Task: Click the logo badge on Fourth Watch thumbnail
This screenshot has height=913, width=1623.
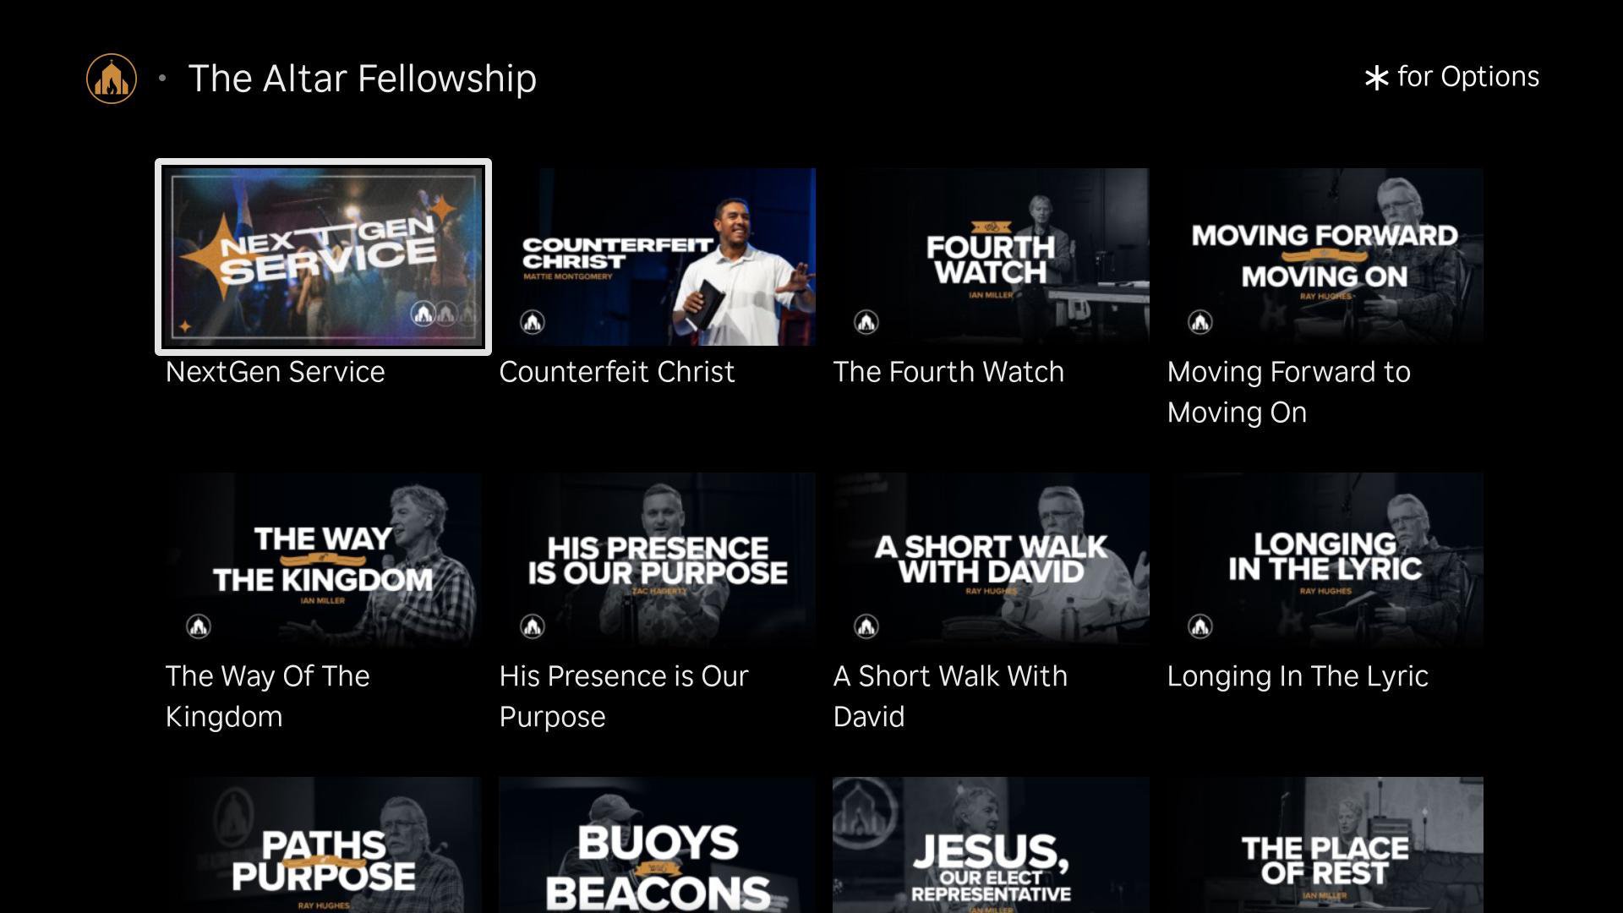Action: (866, 322)
